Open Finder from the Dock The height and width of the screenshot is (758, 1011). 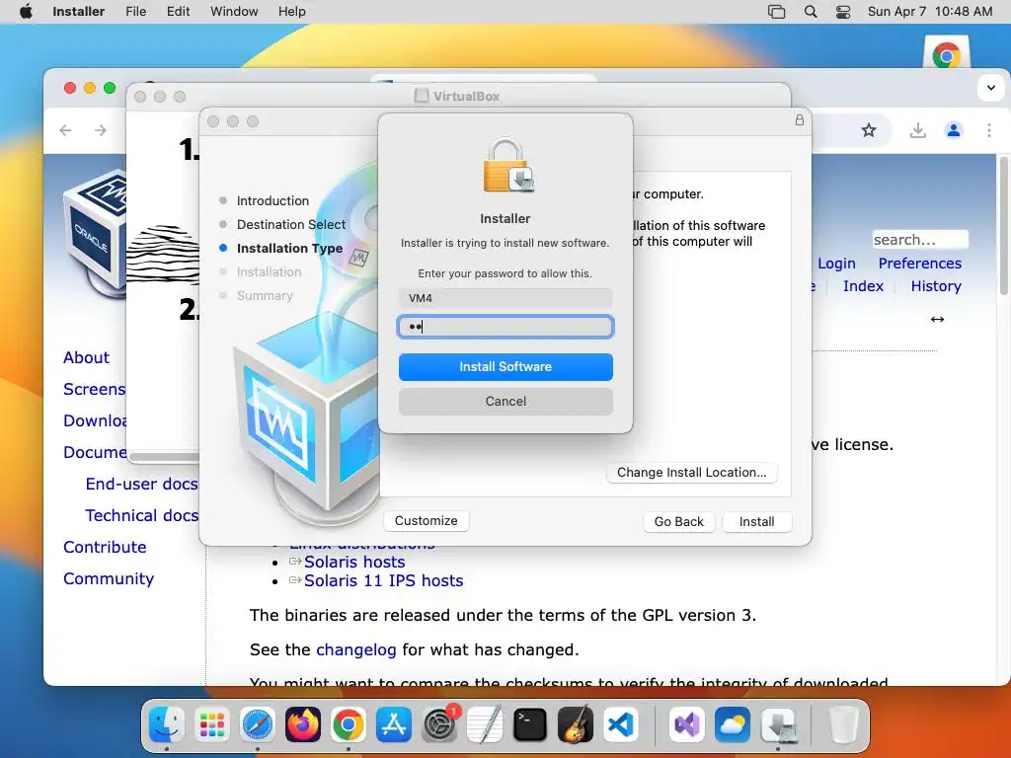166,724
